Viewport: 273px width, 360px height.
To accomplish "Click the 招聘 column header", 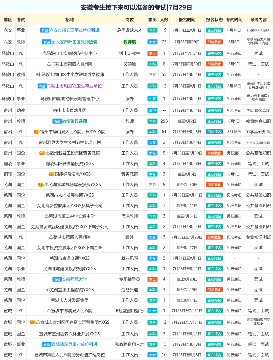I will [70, 20].
